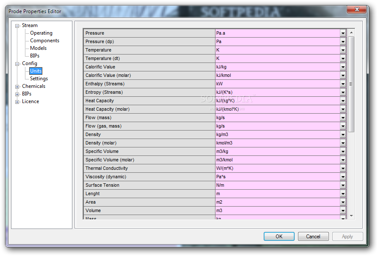Open the Area unit dropdown
This screenshot has width=378, height=256.
[343, 202]
